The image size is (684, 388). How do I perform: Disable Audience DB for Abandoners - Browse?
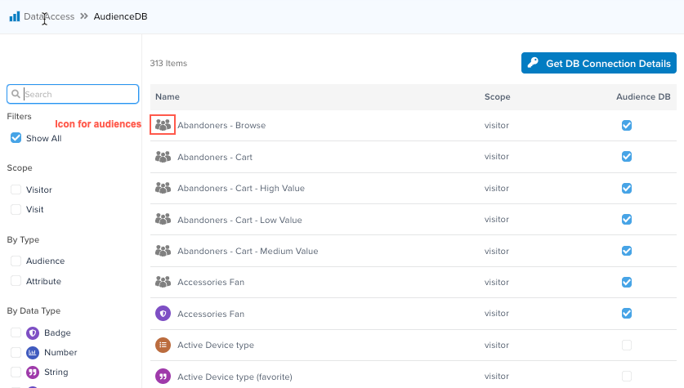(627, 126)
